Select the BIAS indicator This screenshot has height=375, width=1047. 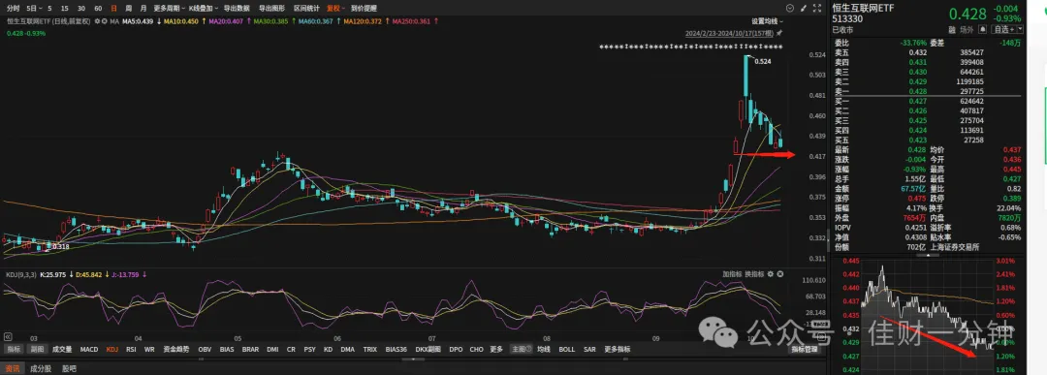click(x=227, y=349)
